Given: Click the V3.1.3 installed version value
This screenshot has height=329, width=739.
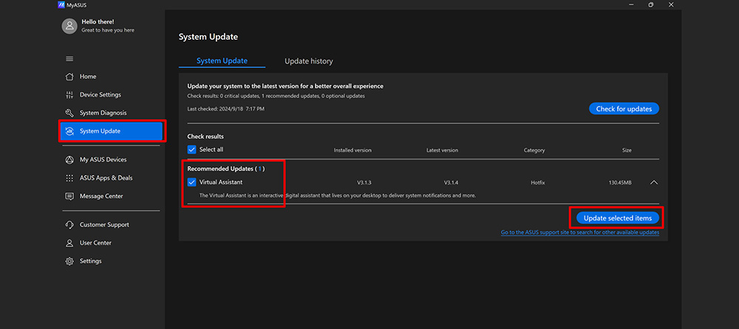Looking at the screenshot, I should pos(364,183).
